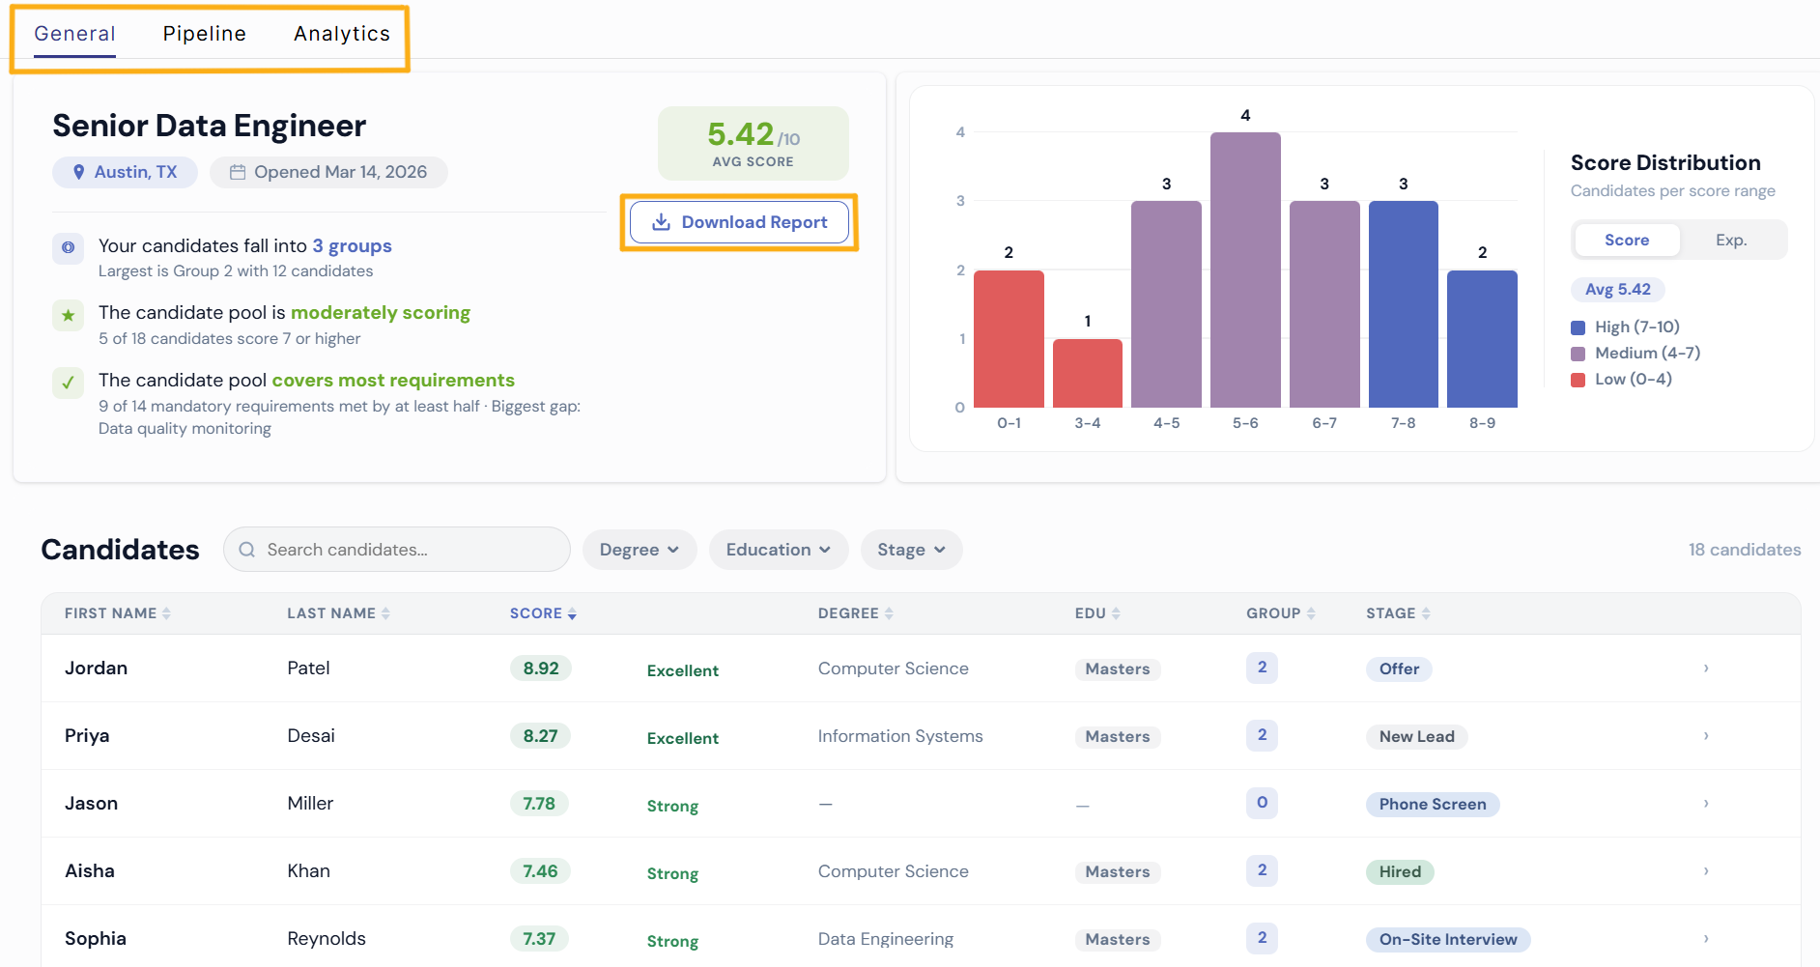Click the Download Report button
Screen dimensions: 1820x967
pyautogui.click(x=739, y=222)
